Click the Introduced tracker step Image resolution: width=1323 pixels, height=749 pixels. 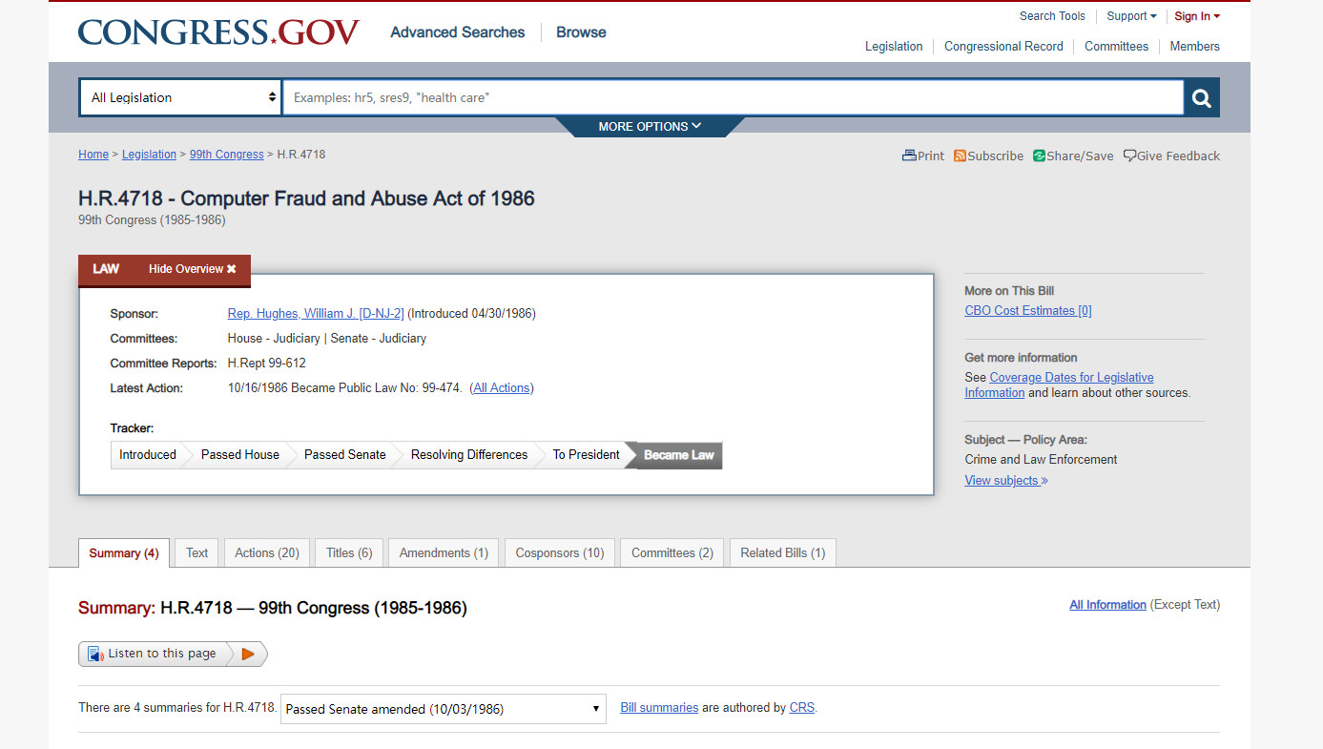pos(148,455)
